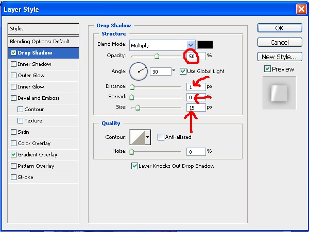
Task: Click the Opacity slider handle
Action: pos(157,56)
